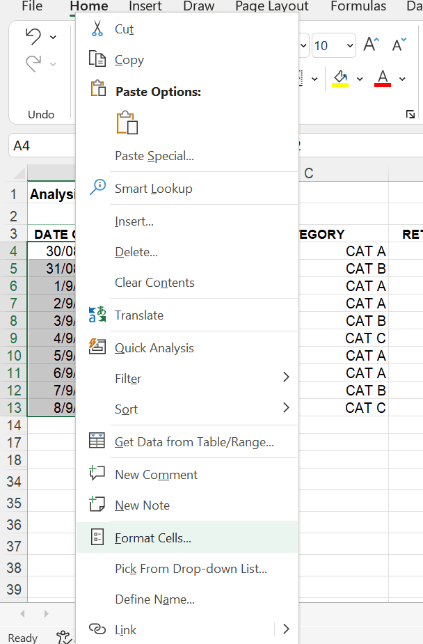
Task: Open the fill color dropdown arrow
Action: point(360,79)
